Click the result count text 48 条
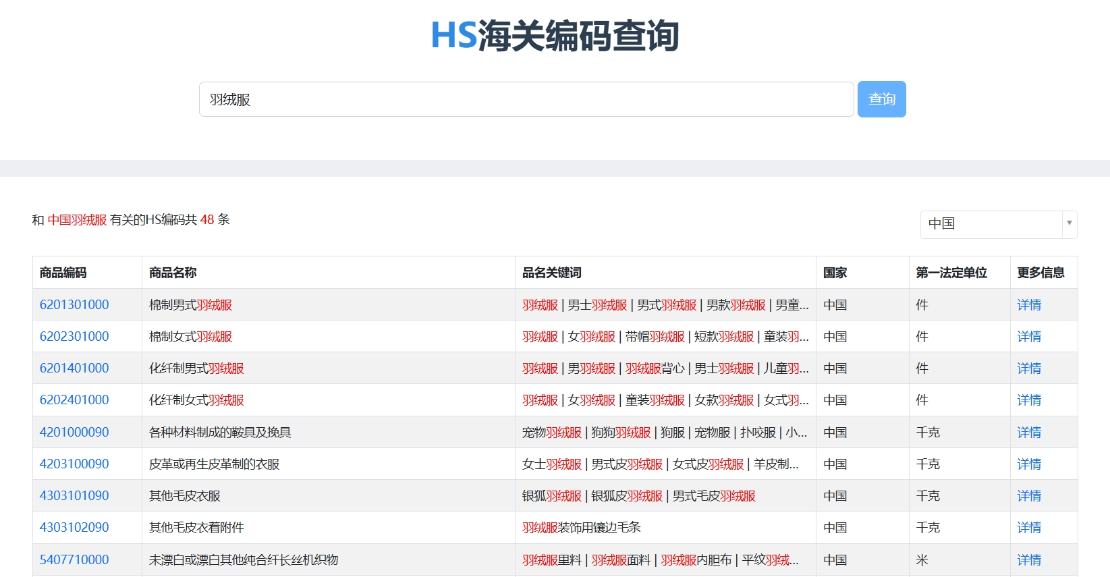Viewport: 1110px width, 577px height. tap(215, 219)
